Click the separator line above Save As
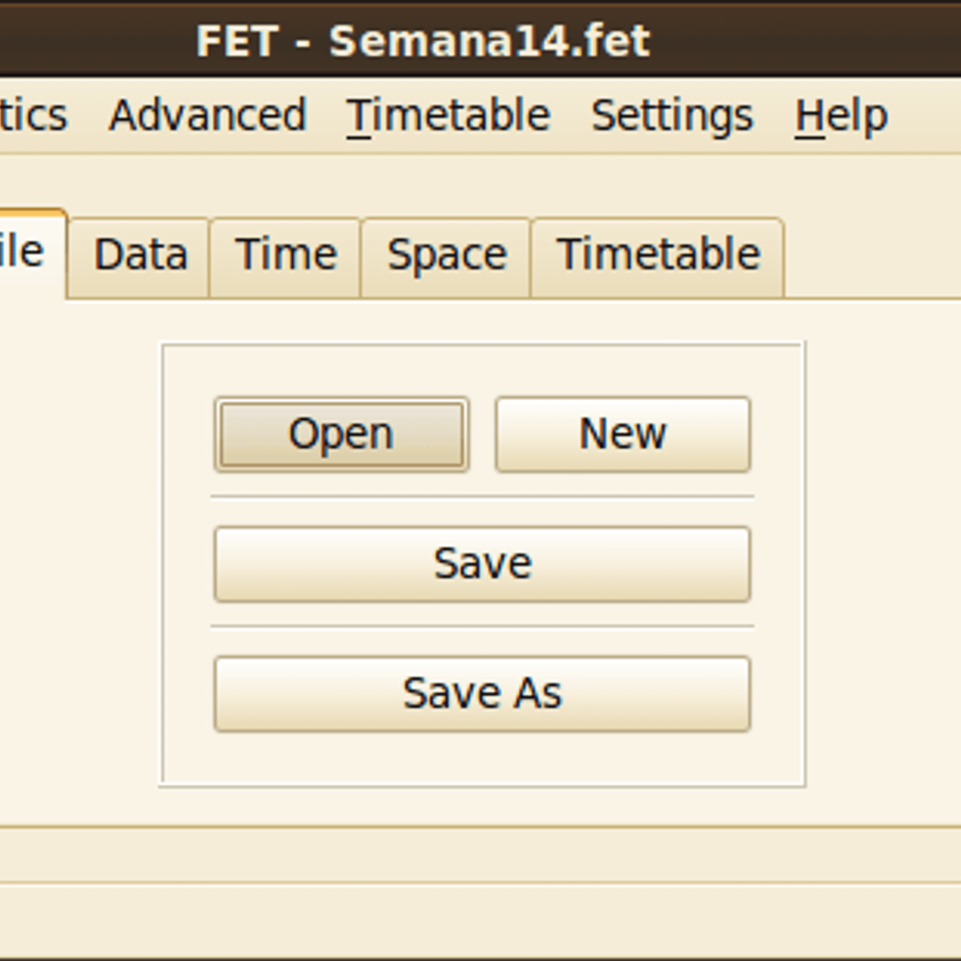961x961 pixels. (482, 627)
